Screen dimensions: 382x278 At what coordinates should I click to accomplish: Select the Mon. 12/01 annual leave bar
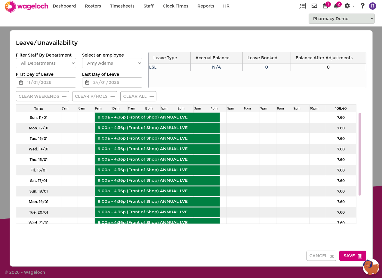(x=157, y=128)
